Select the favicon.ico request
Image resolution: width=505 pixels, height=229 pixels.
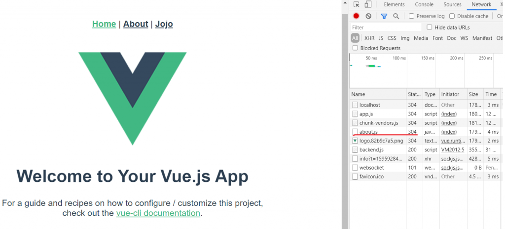(x=426, y=177)
